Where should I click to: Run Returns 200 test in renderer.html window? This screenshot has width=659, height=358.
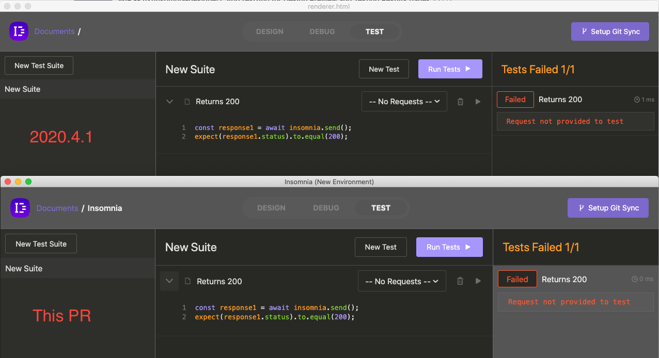point(478,102)
